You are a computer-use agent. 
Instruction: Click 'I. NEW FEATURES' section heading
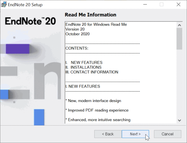pos(83,86)
